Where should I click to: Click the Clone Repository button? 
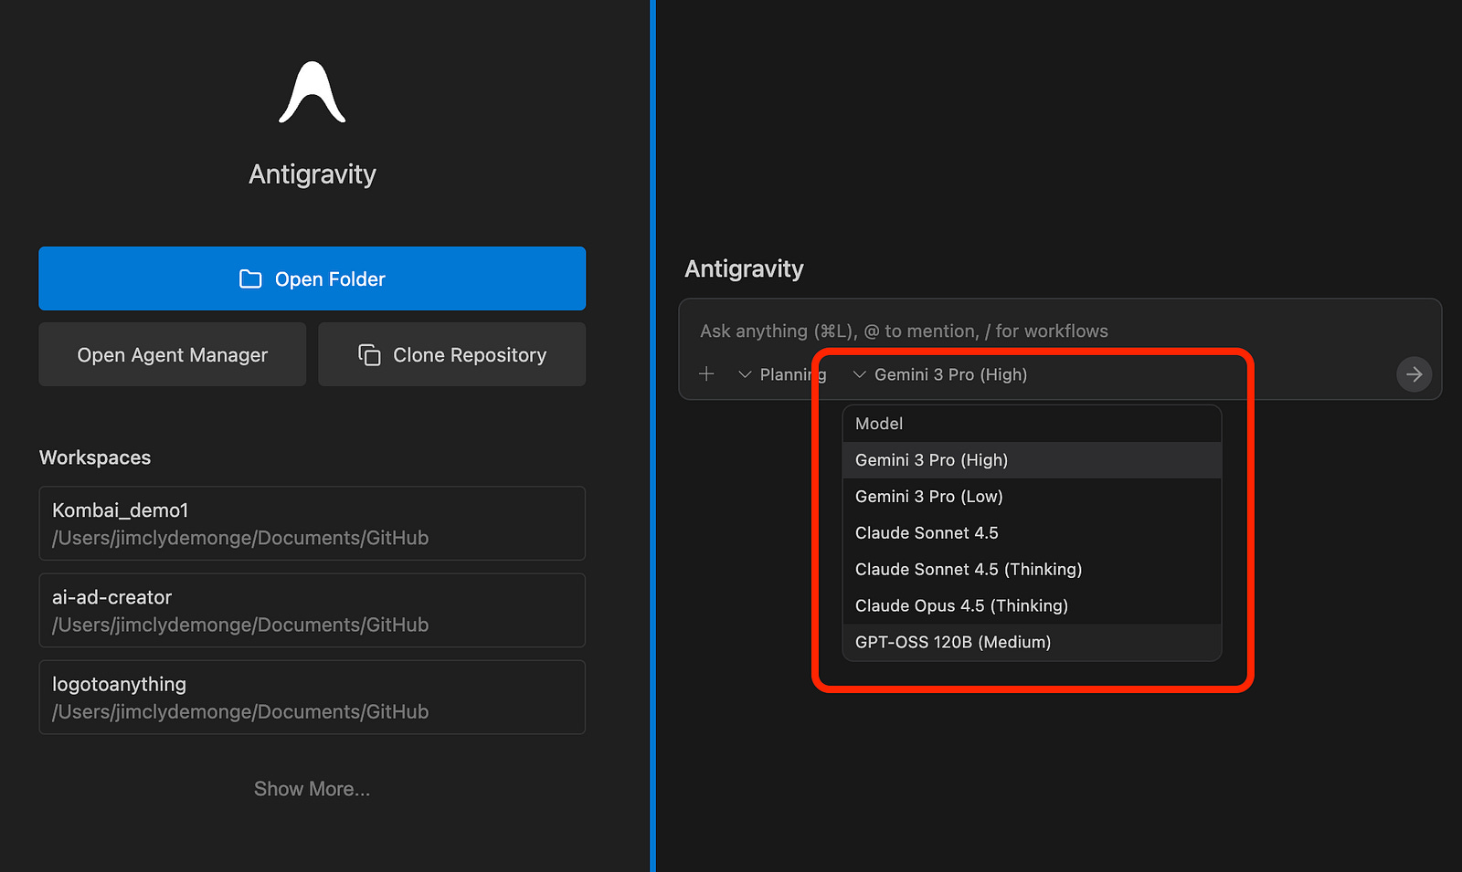pos(451,354)
